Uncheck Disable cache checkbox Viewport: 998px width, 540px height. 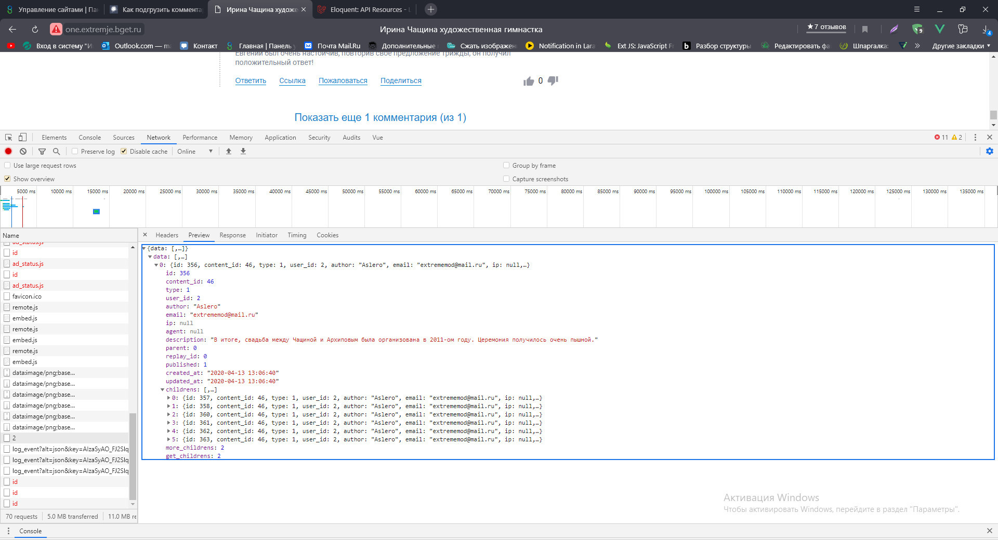pyautogui.click(x=124, y=151)
